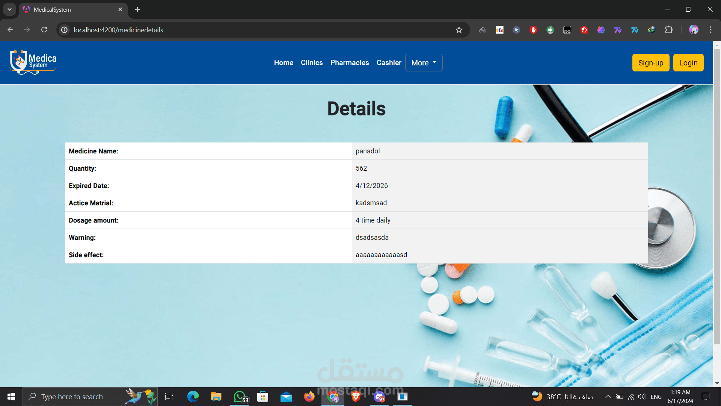Click the browser back arrow

point(10,30)
